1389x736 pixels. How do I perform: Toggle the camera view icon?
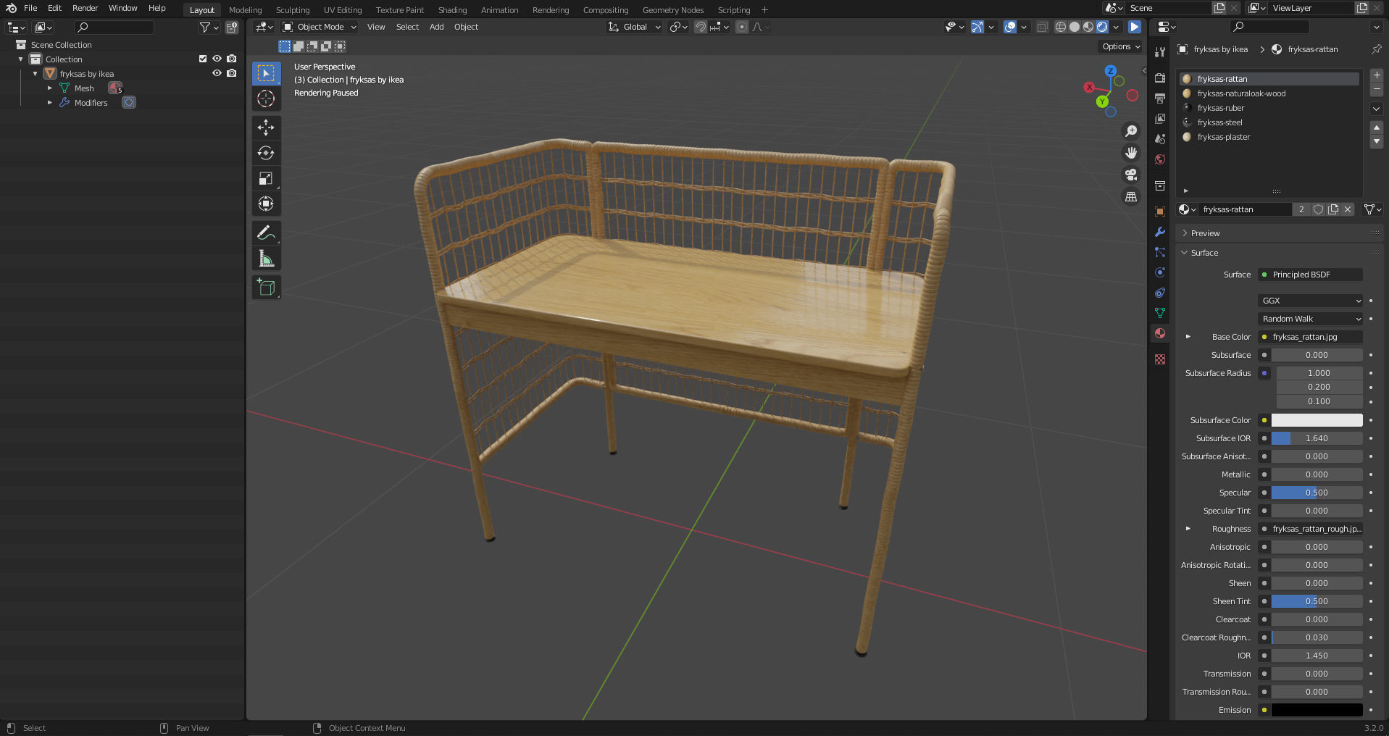(x=1130, y=175)
